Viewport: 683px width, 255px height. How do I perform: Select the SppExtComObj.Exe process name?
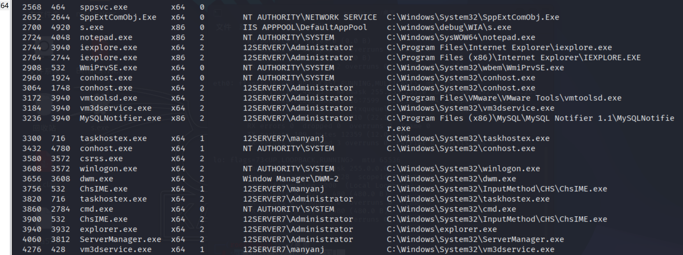pos(118,17)
